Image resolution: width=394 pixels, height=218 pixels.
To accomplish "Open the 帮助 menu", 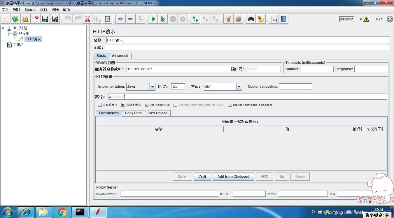I will 66,10.
